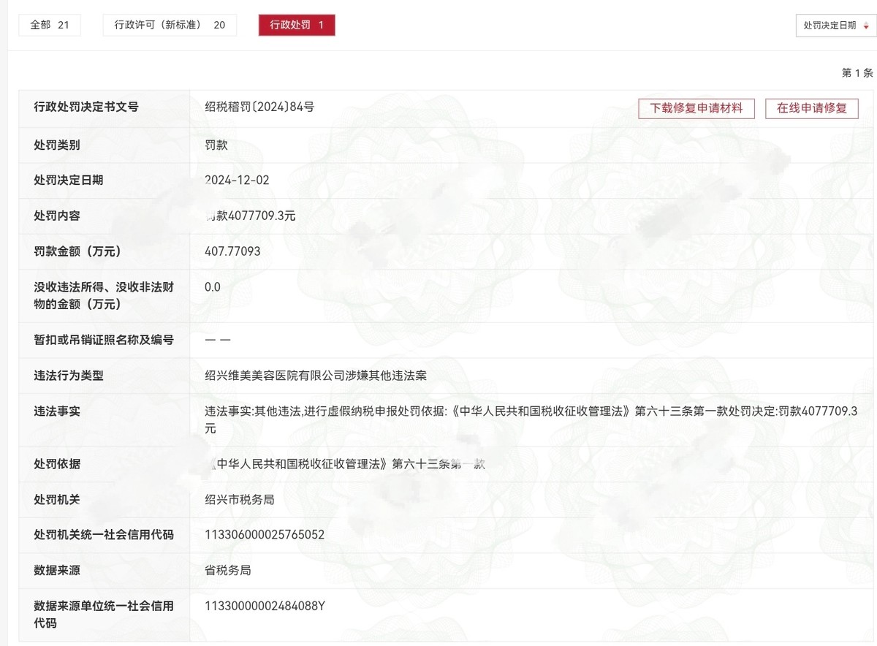Open the 行政许可（新标准）20 tab
This screenshot has width=877, height=646.
click(x=170, y=25)
